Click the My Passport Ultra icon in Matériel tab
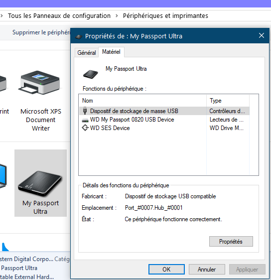 (x=91, y=74)
